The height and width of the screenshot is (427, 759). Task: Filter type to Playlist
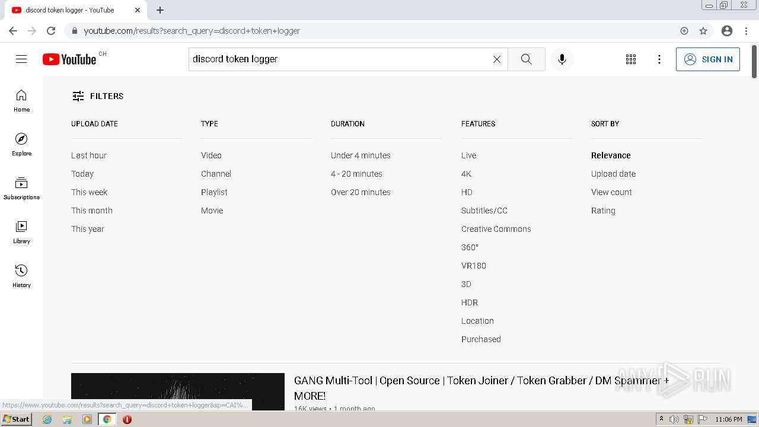coord(214,192)
